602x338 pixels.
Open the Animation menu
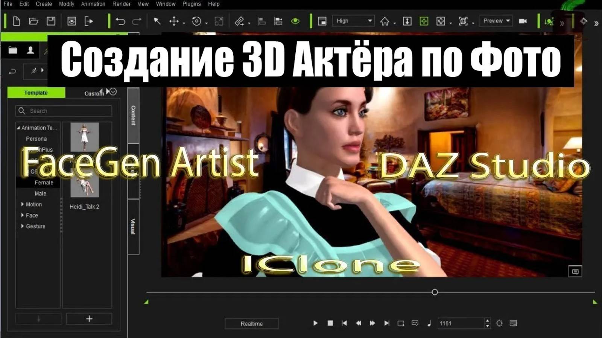click(x=93, y=4)
